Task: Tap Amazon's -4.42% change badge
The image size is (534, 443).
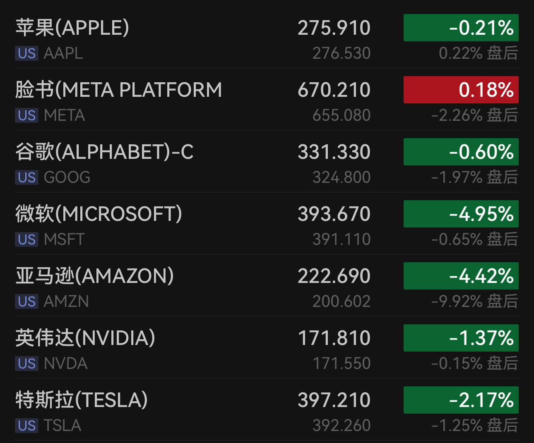Action: pyautogui.click(x=461, y=276)
